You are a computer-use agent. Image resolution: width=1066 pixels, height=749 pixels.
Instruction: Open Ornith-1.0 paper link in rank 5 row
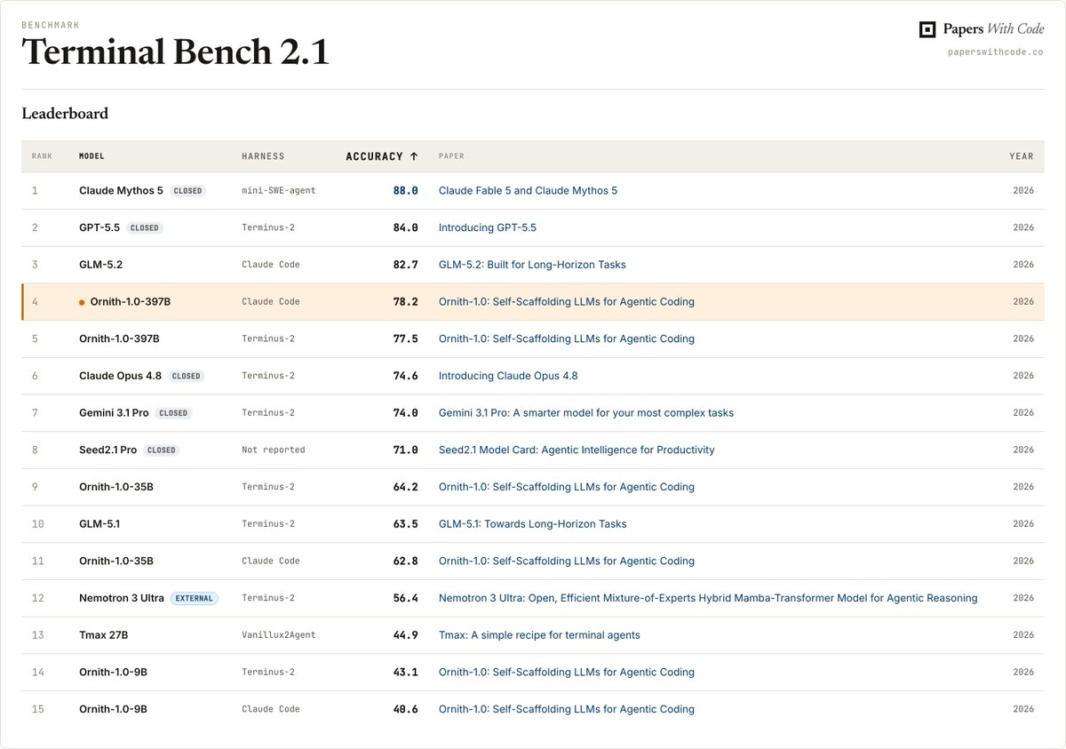click(567, 339)
